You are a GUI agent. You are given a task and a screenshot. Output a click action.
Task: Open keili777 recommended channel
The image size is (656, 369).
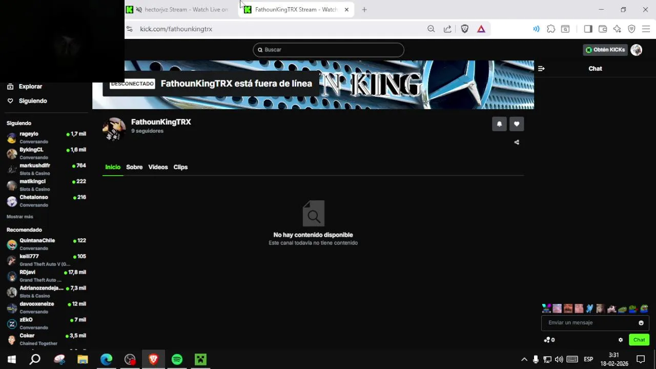click(46, 260)
